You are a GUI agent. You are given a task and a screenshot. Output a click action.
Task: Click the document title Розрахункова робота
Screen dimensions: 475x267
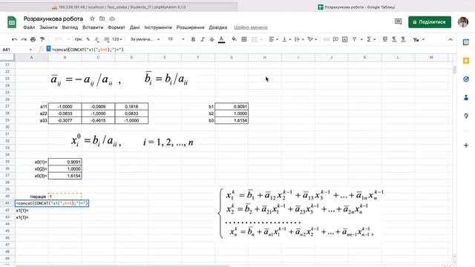coord(53,19)
